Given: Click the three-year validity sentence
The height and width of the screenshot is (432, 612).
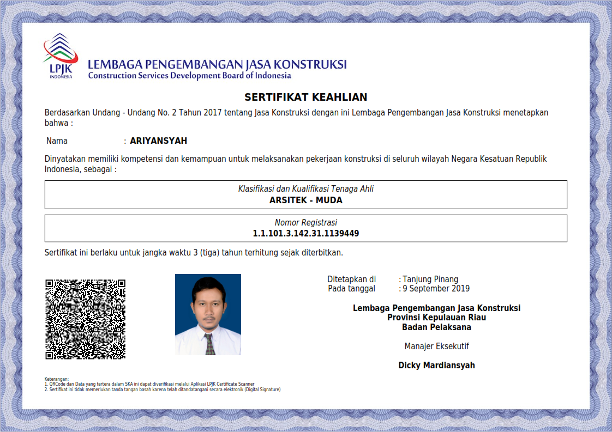Looking at the screenshot, I should pos(193,253).
